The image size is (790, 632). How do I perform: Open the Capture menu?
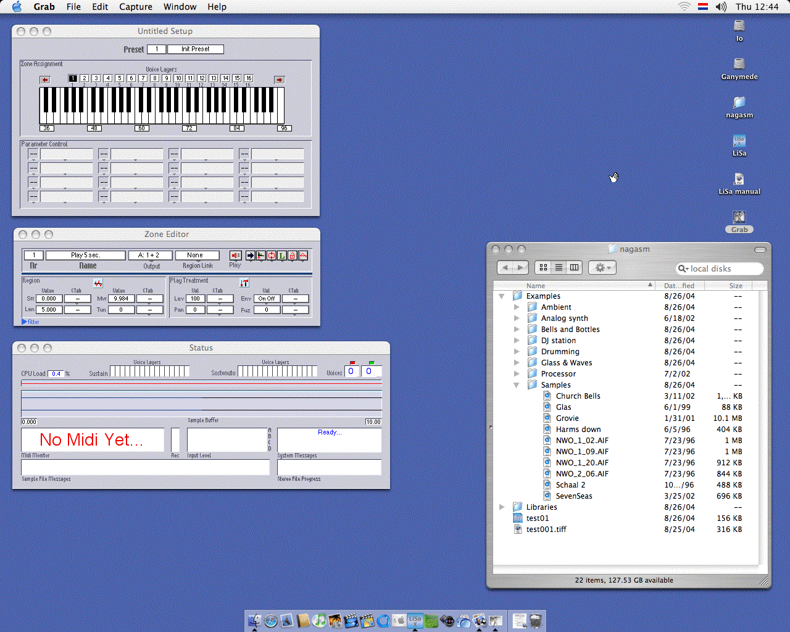coord(136,7)
